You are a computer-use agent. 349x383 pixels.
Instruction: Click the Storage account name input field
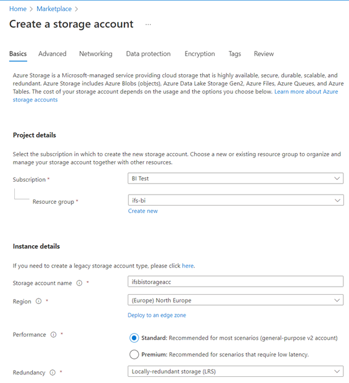[x=236, y=282]
